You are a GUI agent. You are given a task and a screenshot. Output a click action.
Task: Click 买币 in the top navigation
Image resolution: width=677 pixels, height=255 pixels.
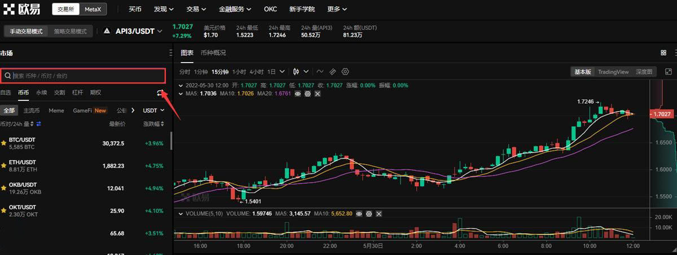(135, 10)
